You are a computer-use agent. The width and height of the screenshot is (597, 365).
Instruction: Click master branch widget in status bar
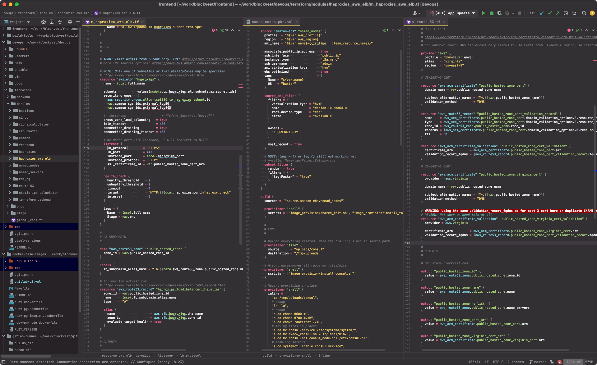pos(538,362)
